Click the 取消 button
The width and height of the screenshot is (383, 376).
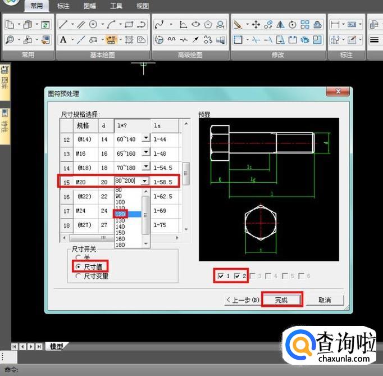[x=325, y=300]
